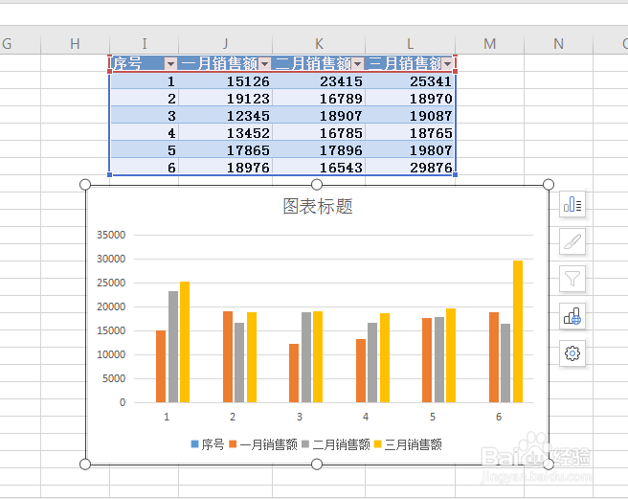Select column header N

click(558, 43)
